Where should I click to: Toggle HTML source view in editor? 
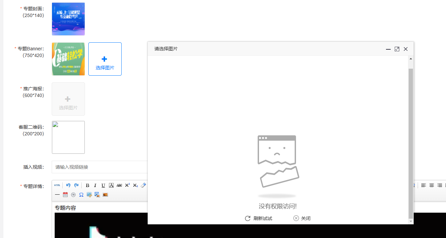tap(57, 185)
